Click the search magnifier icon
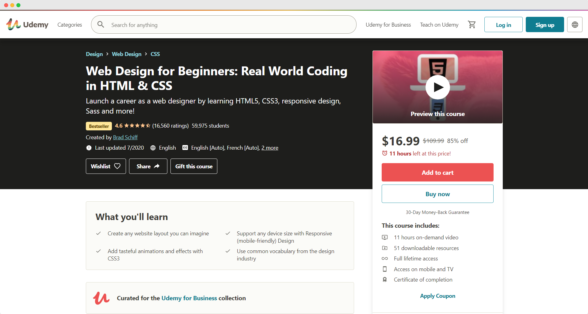 [101, 24]
